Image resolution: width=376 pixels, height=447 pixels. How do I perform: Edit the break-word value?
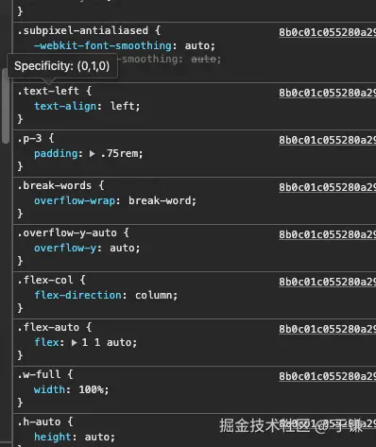click(160, 200)
